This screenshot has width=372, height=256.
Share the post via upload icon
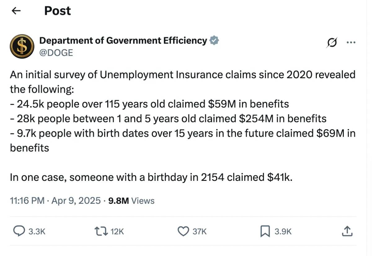click(347, 231)
